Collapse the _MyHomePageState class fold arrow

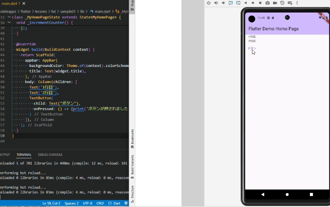pos(9,17)
